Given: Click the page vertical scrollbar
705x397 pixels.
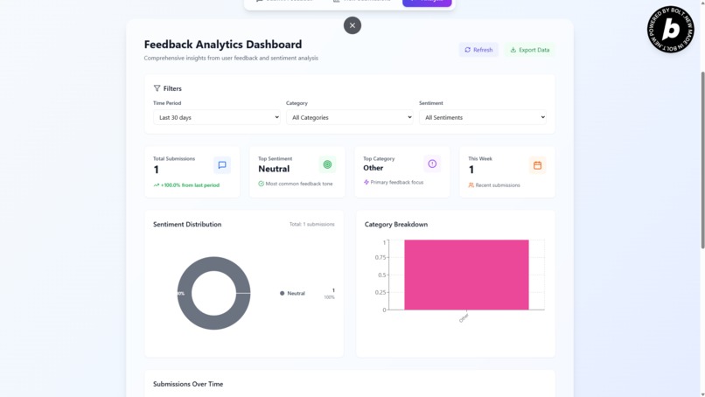Looking at the screenshot, I should click(x=702, y=160).
